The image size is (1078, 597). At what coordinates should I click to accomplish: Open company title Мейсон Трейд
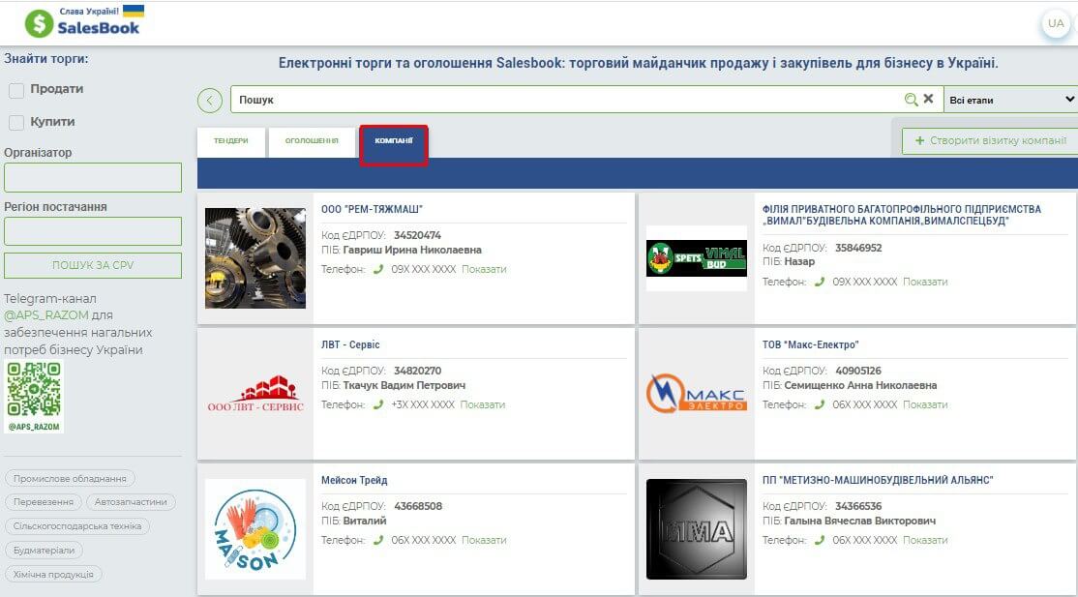[x=355, y=480]
